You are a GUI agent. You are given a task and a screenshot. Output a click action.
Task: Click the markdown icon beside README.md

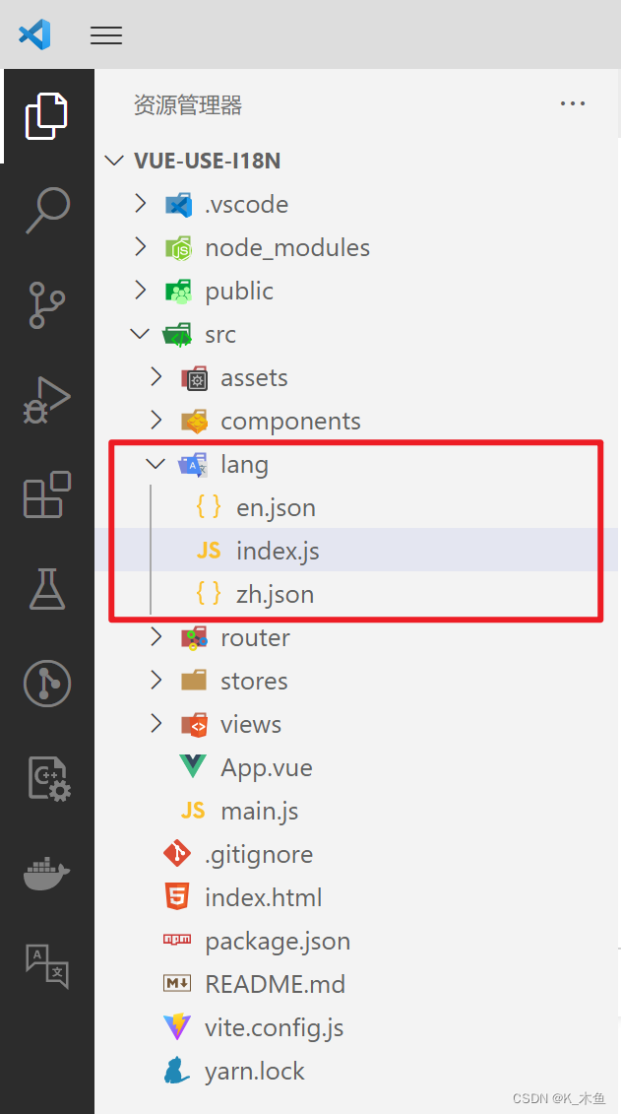coord(177,983)
